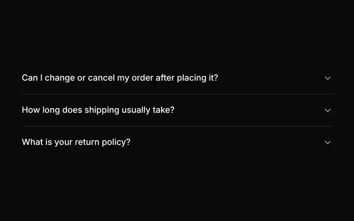Reveal the return policy answer
354x221 pixels.
(177, 143)
